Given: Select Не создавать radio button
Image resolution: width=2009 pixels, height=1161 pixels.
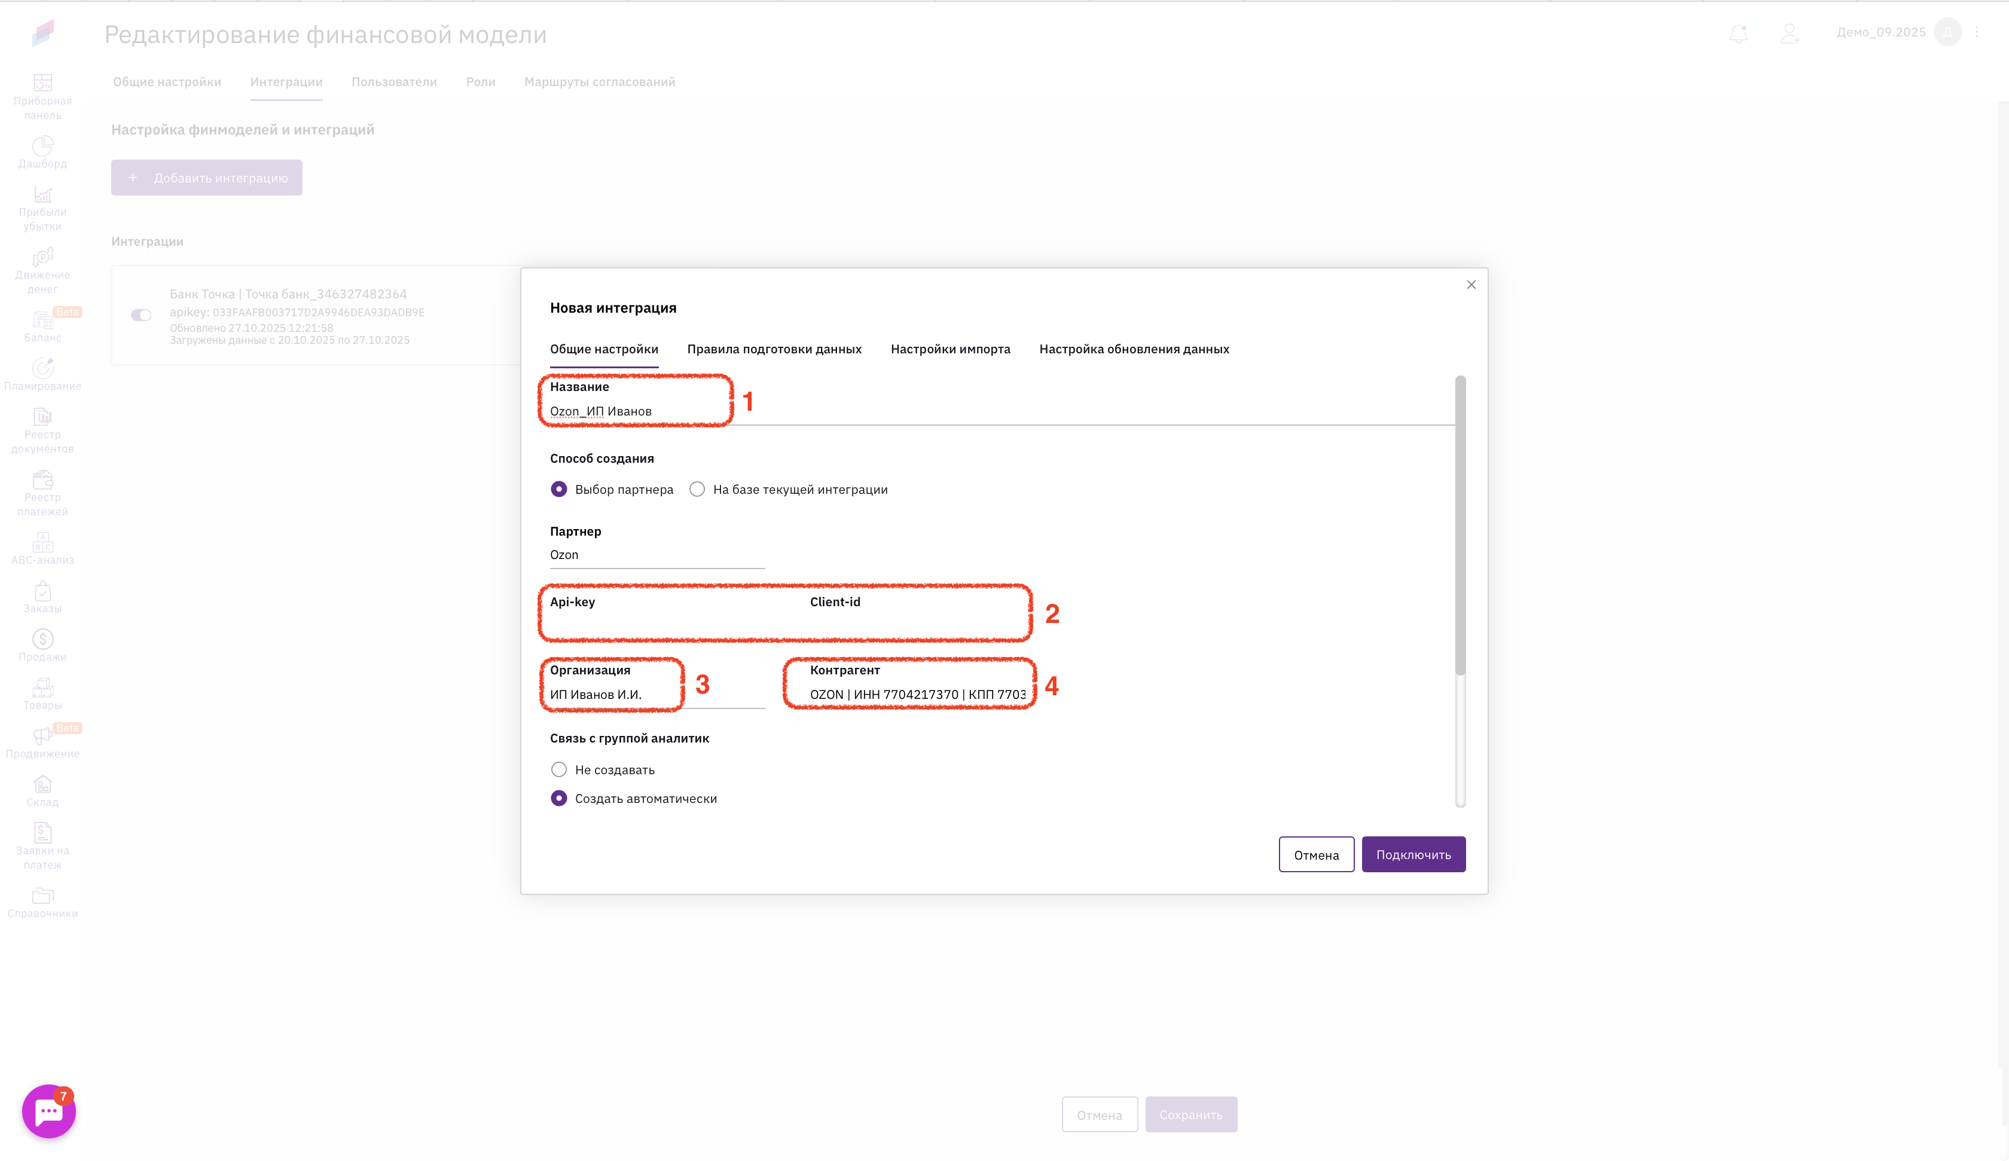Looking at the screenshot, I should (x=559, y=769).
